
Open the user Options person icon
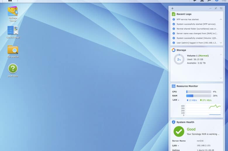coord(202,1)
